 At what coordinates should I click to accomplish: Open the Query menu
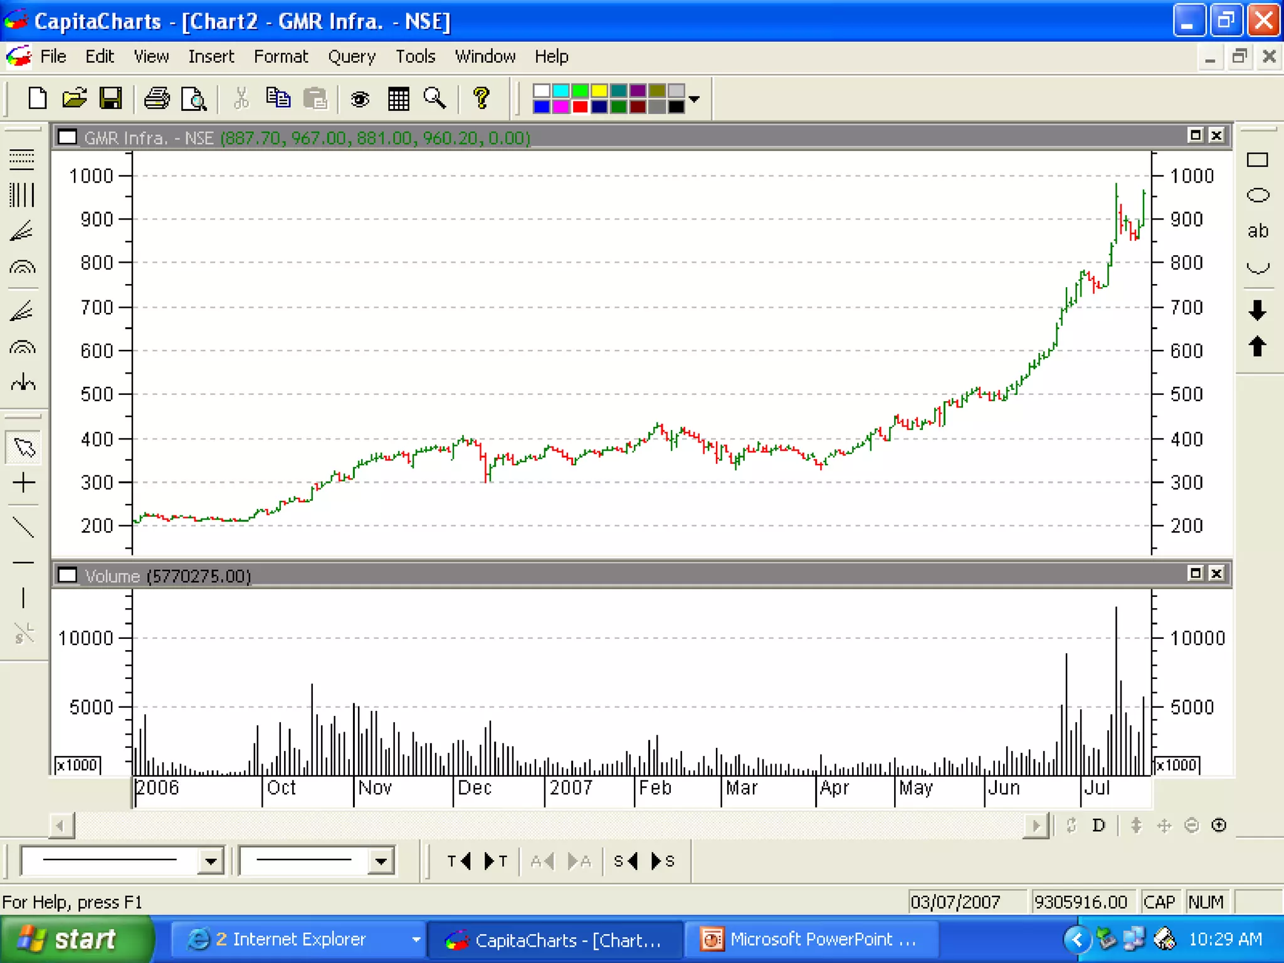point(352,56)
